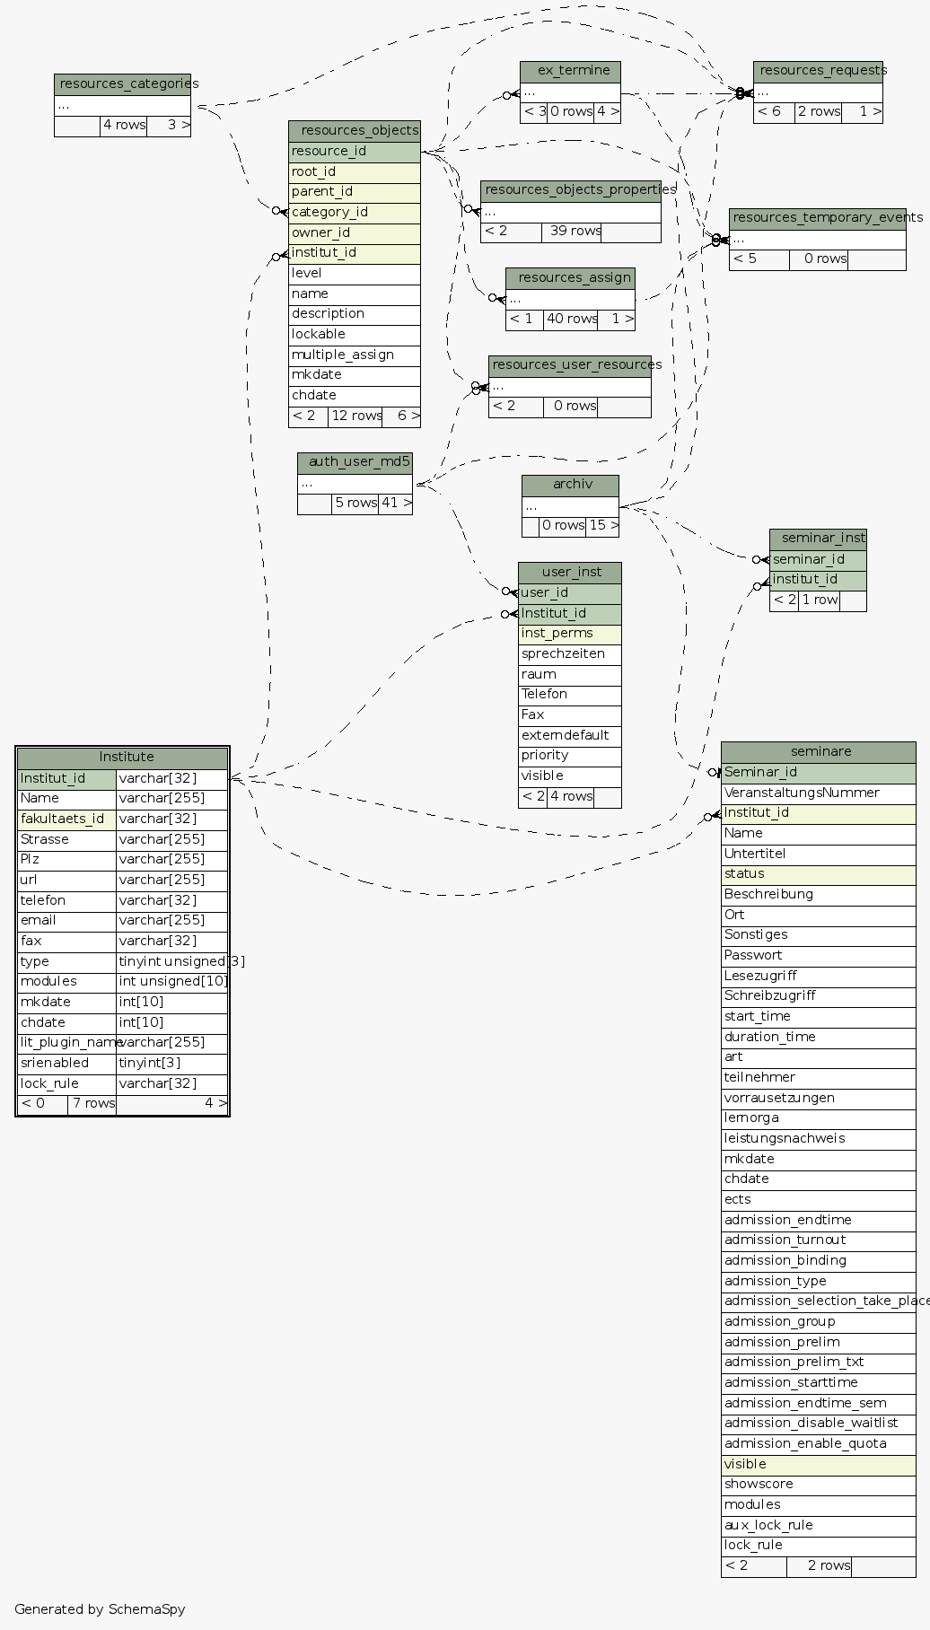Open the seminare table title
This screenshot has width=930, height=1630.
click(818, 752)
